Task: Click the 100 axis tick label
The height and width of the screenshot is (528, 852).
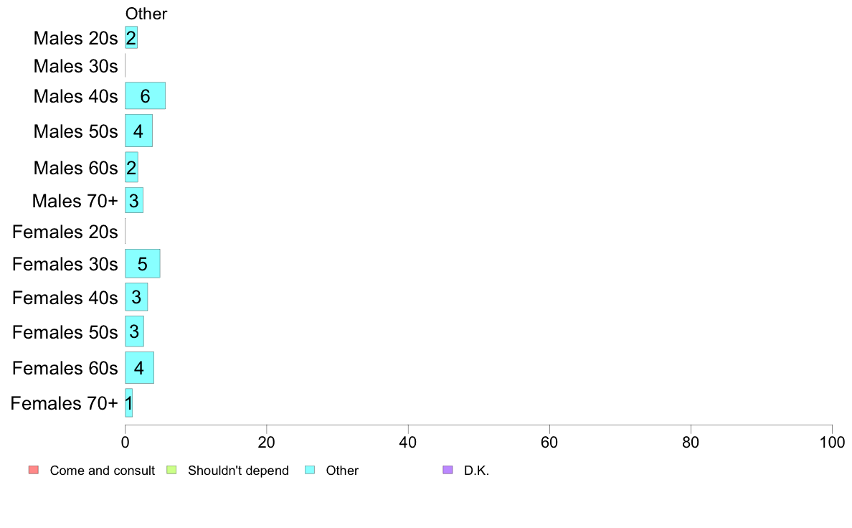Action: click(x=832, y=443)
